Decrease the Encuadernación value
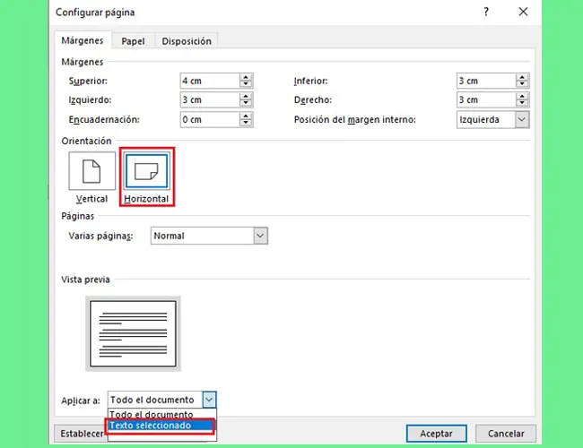This screenshot has width=583, height=448. click(x=246, y=123)
